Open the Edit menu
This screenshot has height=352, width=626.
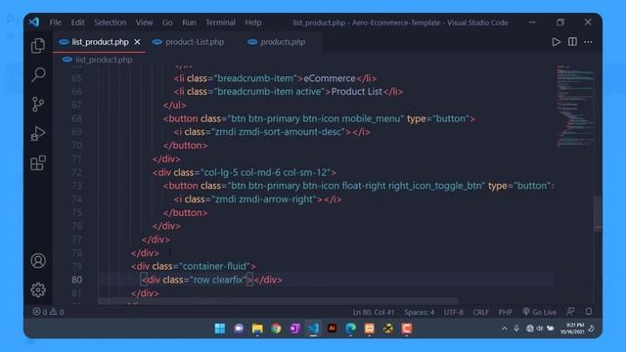click(x=77, y=22)
